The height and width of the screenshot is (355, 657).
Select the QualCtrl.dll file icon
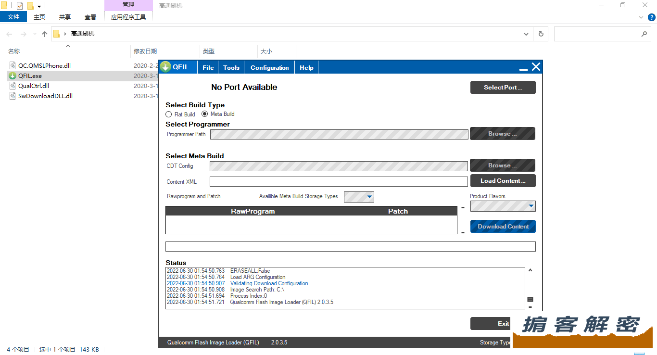pos(13,86)
